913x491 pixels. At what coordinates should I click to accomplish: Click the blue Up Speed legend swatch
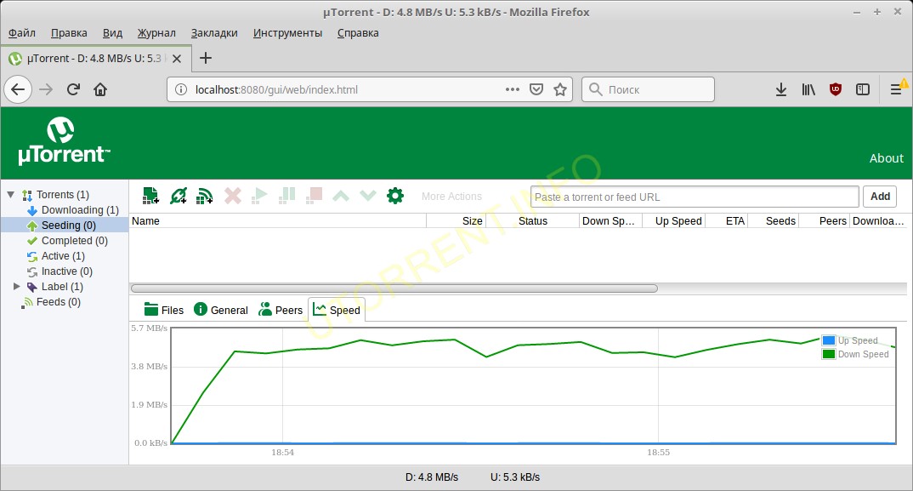tap(829, 340)
